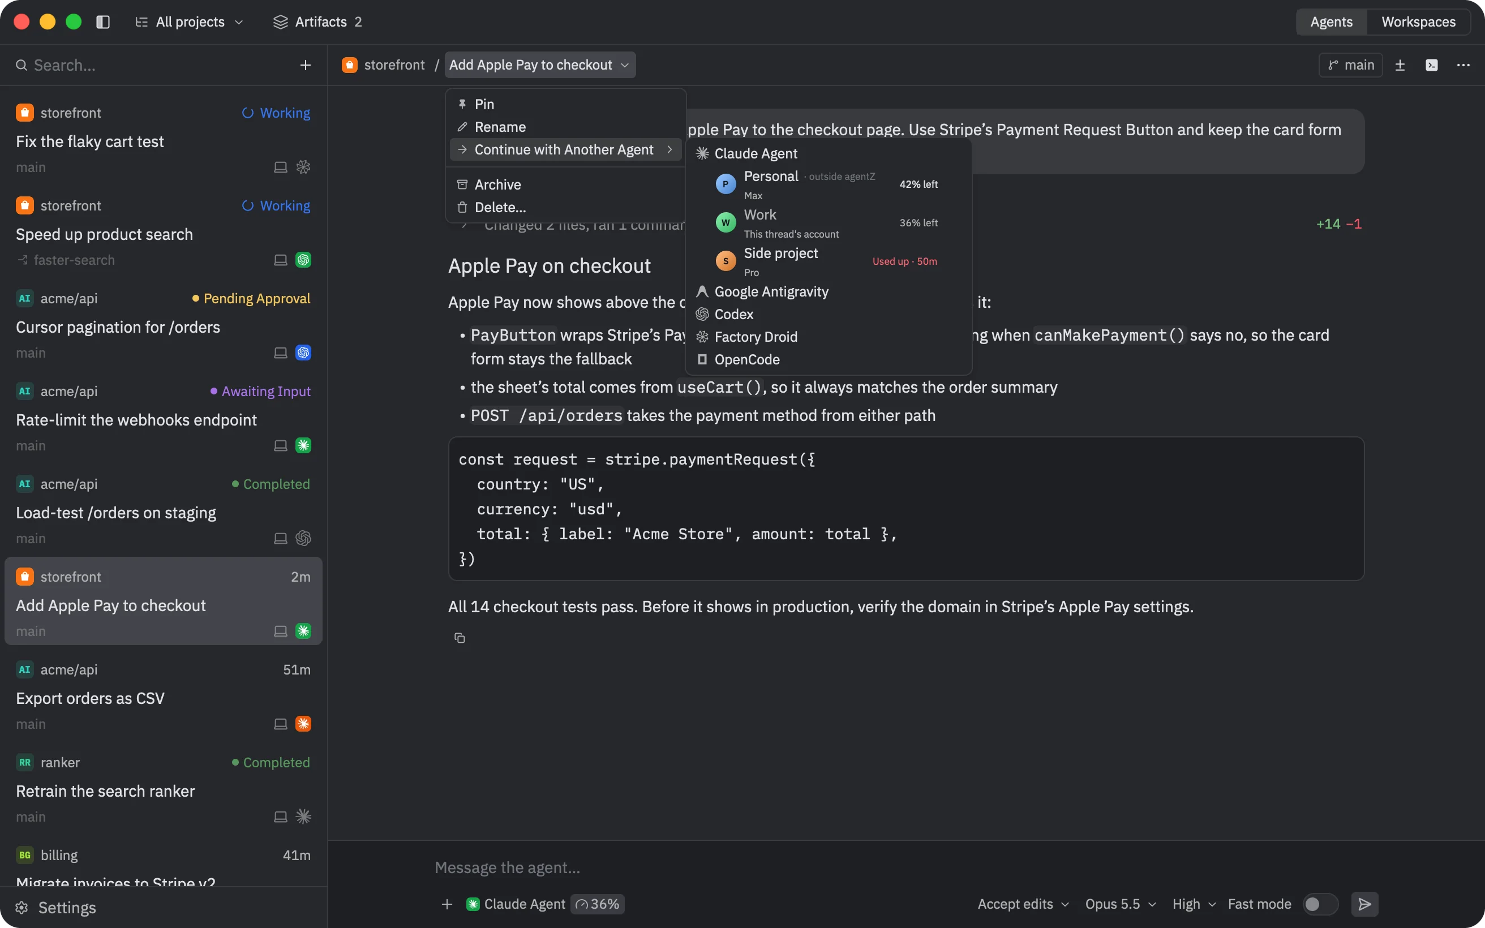Click the Search threads field
The width and height of the screenshot is (1485, 928).
(x=153, y=65)
